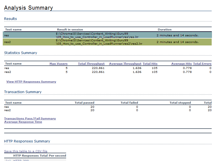Click the Transactions Pass/Fail Summary link

(x=30, y=119)
